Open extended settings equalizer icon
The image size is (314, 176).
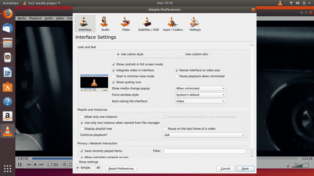56,165
